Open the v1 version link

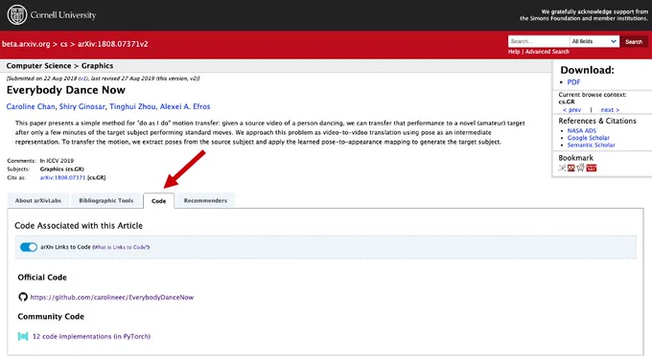tap(82, 79)
